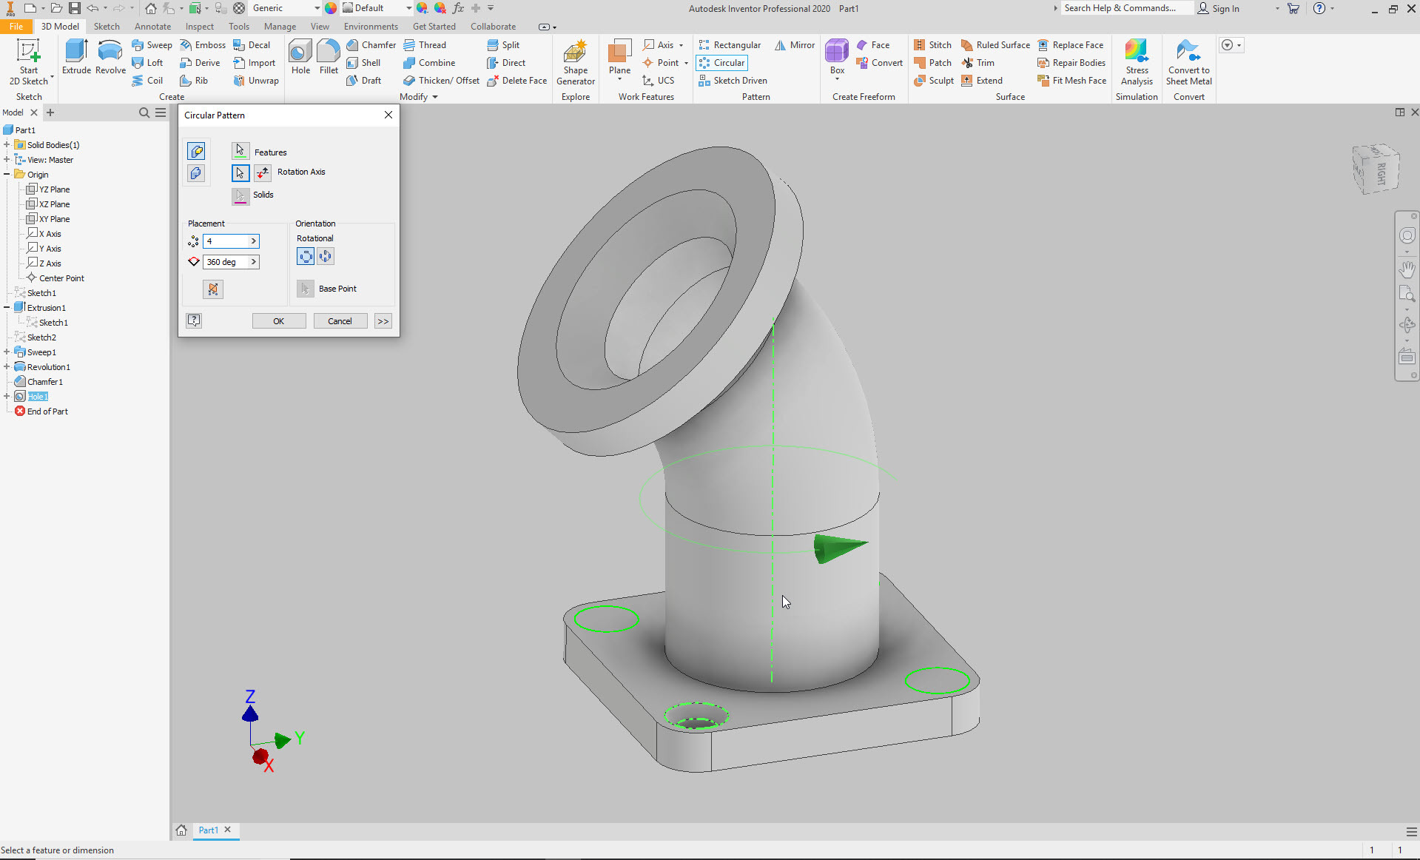This screenshot has height=860, width=1420.
Task: Click Convert to Sheet Metal
Action: coord(1189,62)
